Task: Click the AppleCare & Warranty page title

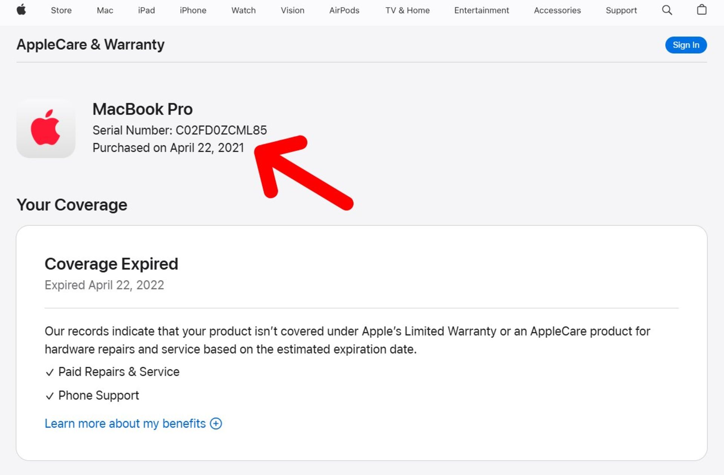Action: coord(90,44)
